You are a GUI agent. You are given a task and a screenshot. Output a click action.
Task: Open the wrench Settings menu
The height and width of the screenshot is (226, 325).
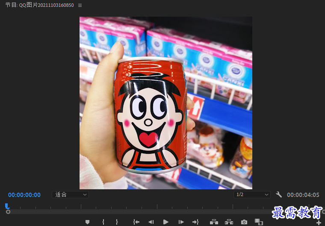click(x=279, y=194)
